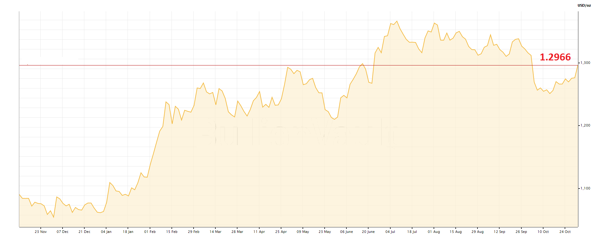Click the 21 Dec date label

coord(84,232)
